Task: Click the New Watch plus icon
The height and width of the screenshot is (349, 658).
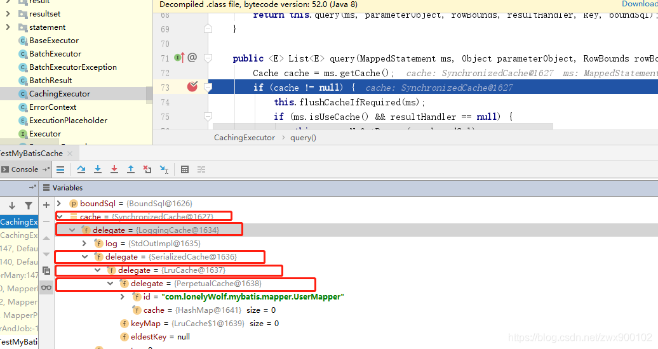Action: (x=46, y=205)
